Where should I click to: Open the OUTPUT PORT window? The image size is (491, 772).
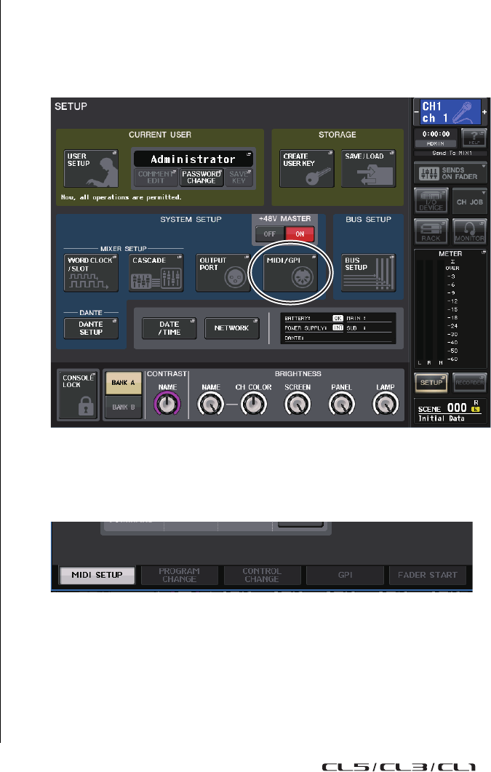[223, 273]
